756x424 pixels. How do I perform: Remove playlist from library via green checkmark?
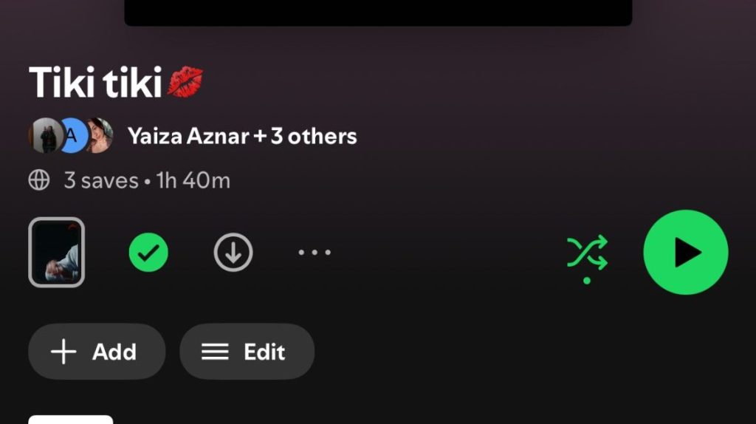tap(148, 253)
